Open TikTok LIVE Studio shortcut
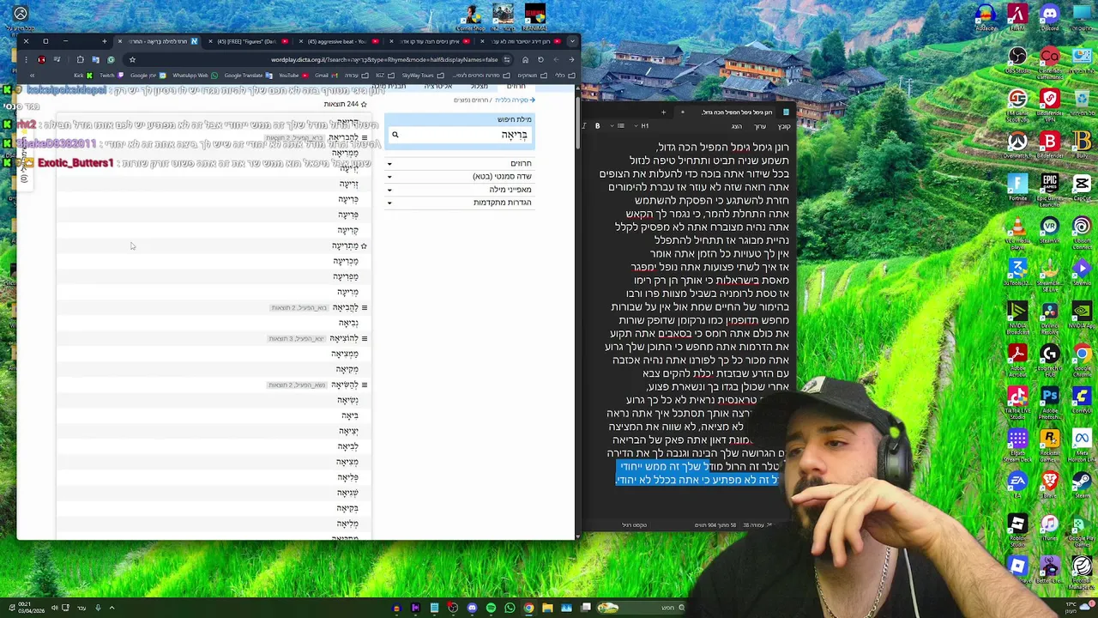Screen dimensions: 1098x618 tap(1017, 396)
